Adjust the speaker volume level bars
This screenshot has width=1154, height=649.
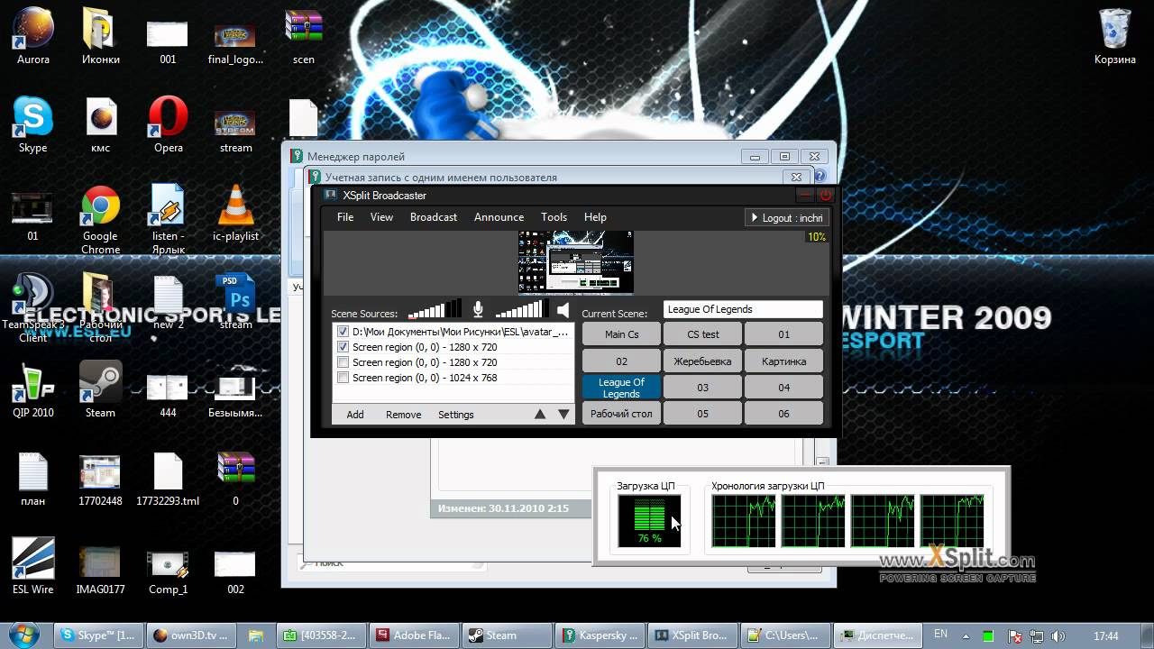click(521, 309)
